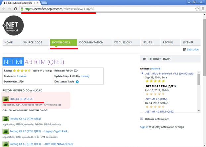Open the Chrome hamburger menu
Image resolution: width=206 pixels, height=147 pixels.
pyautogui.click(x=203, y=9)
